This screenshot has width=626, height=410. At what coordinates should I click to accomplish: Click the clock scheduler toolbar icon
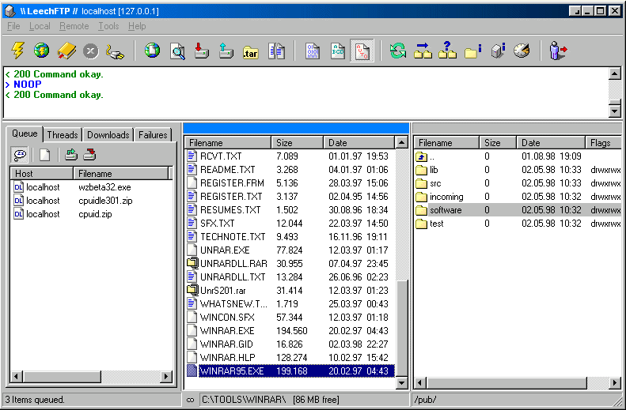coord(521,51)
